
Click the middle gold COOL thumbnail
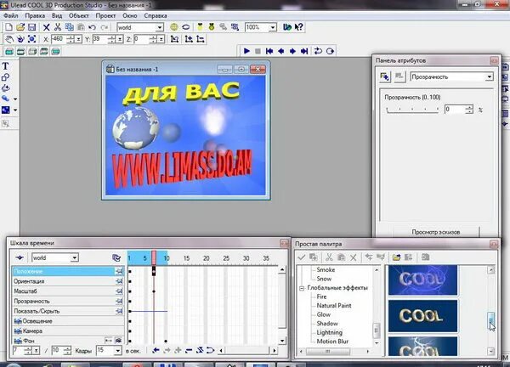point(422,316)
